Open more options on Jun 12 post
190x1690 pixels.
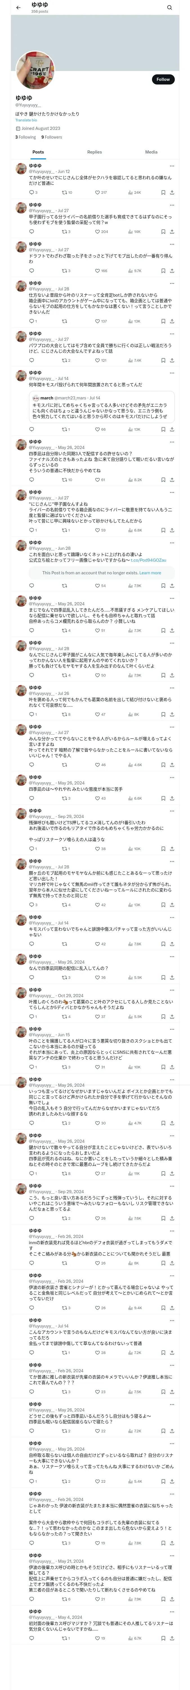[172, 166]
